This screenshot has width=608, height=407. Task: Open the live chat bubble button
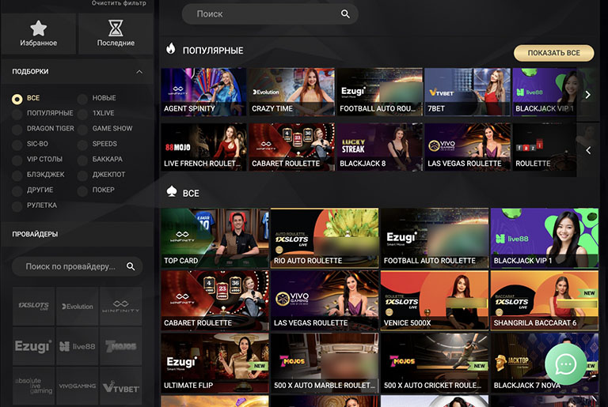coord(565,364)
